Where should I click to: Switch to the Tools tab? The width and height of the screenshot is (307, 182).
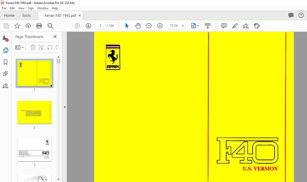(x=26, y=16)
